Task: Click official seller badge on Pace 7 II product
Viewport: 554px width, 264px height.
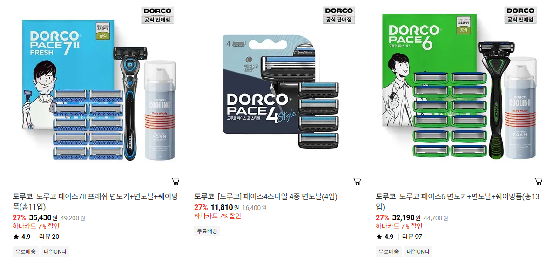Action: [157, 15]
